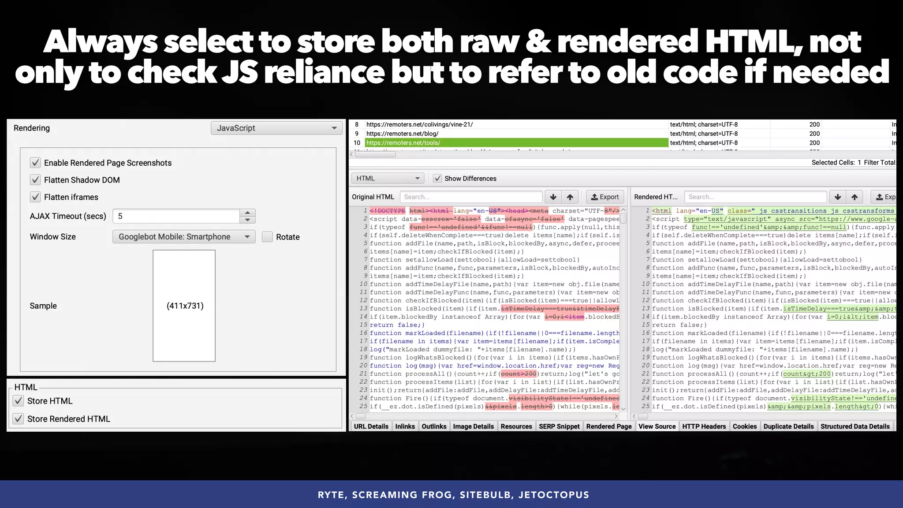The height and width of the screenshot is (508, 903).
Task: Open the HTML view type dropdown
Action: (x=388, y=178)
